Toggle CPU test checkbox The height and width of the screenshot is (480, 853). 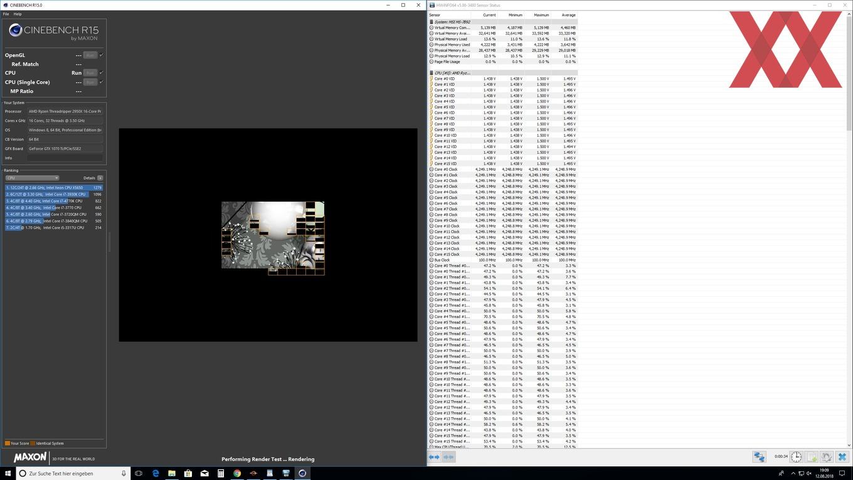point(102,73)
